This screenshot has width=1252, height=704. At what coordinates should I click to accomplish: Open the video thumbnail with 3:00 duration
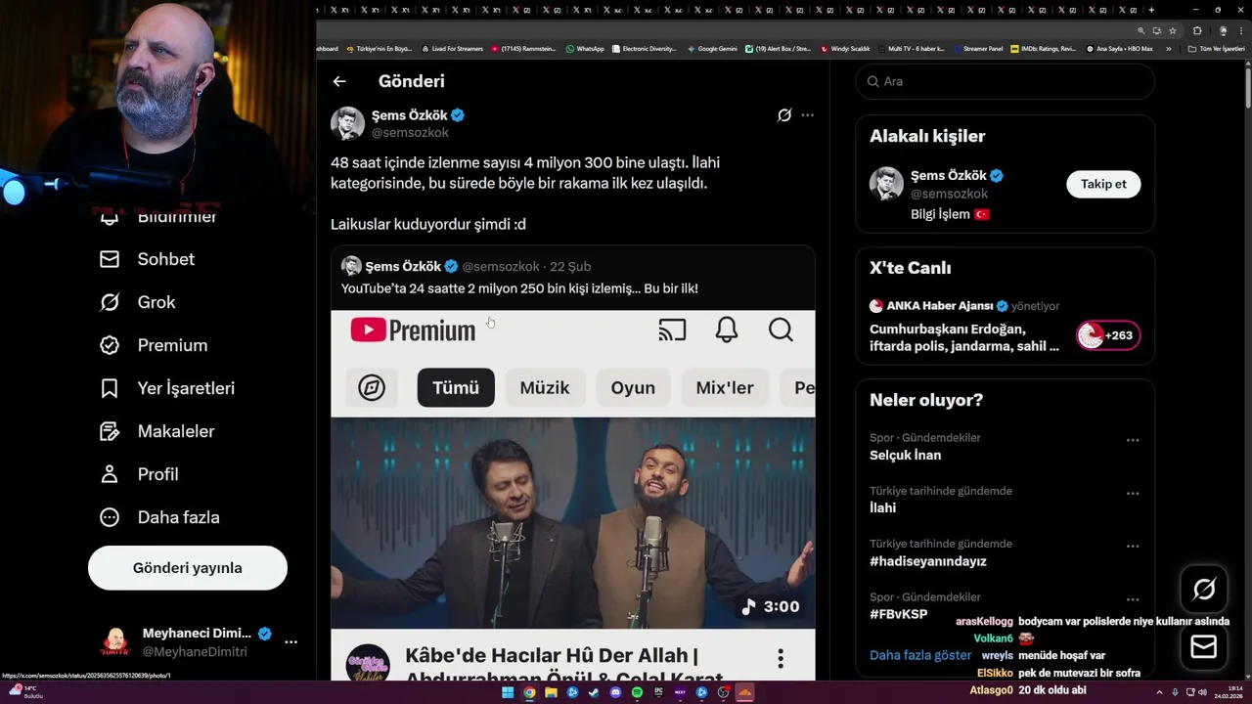572,523
